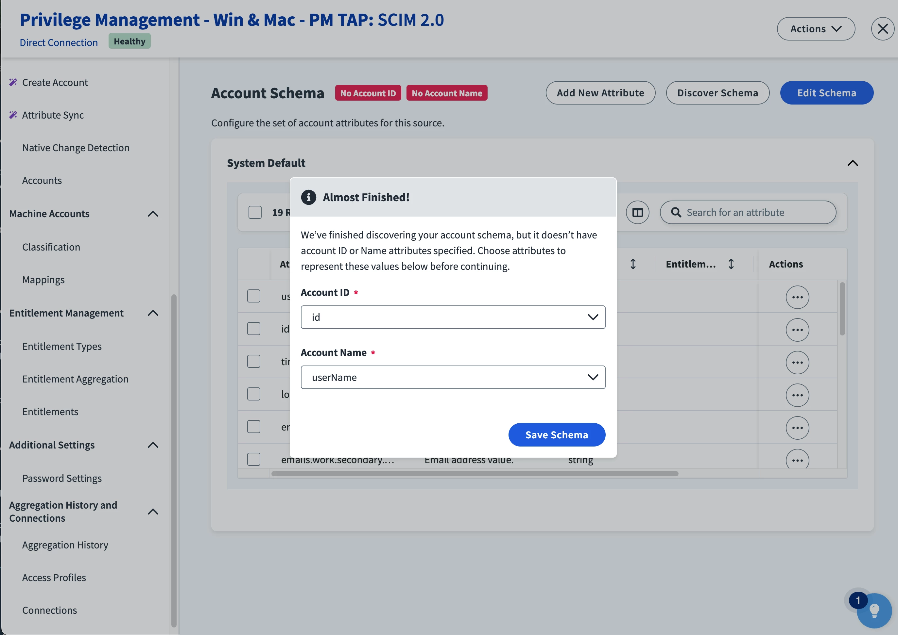
Task: Open the column chooser icon
Action: pyautogui.click(x=637, y=213)
